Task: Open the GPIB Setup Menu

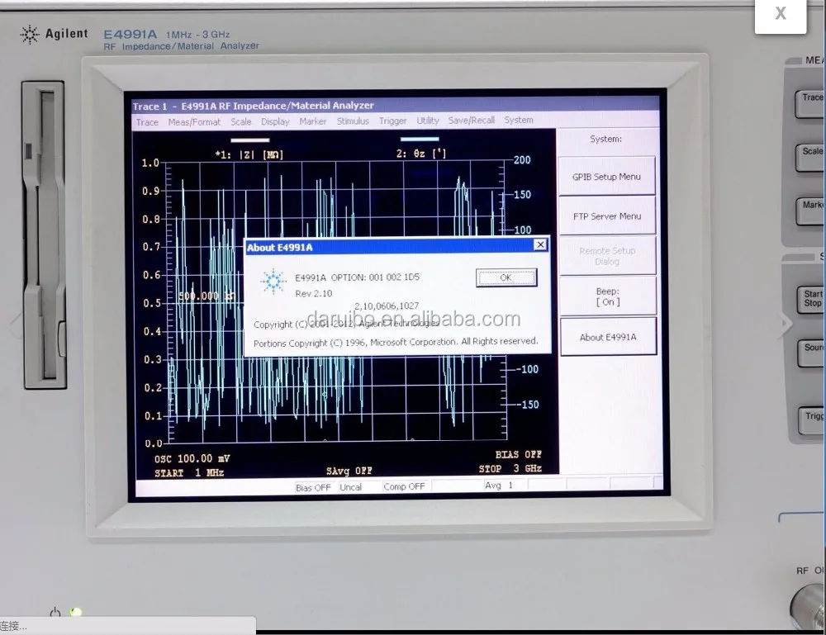Action: coord(607,175)
